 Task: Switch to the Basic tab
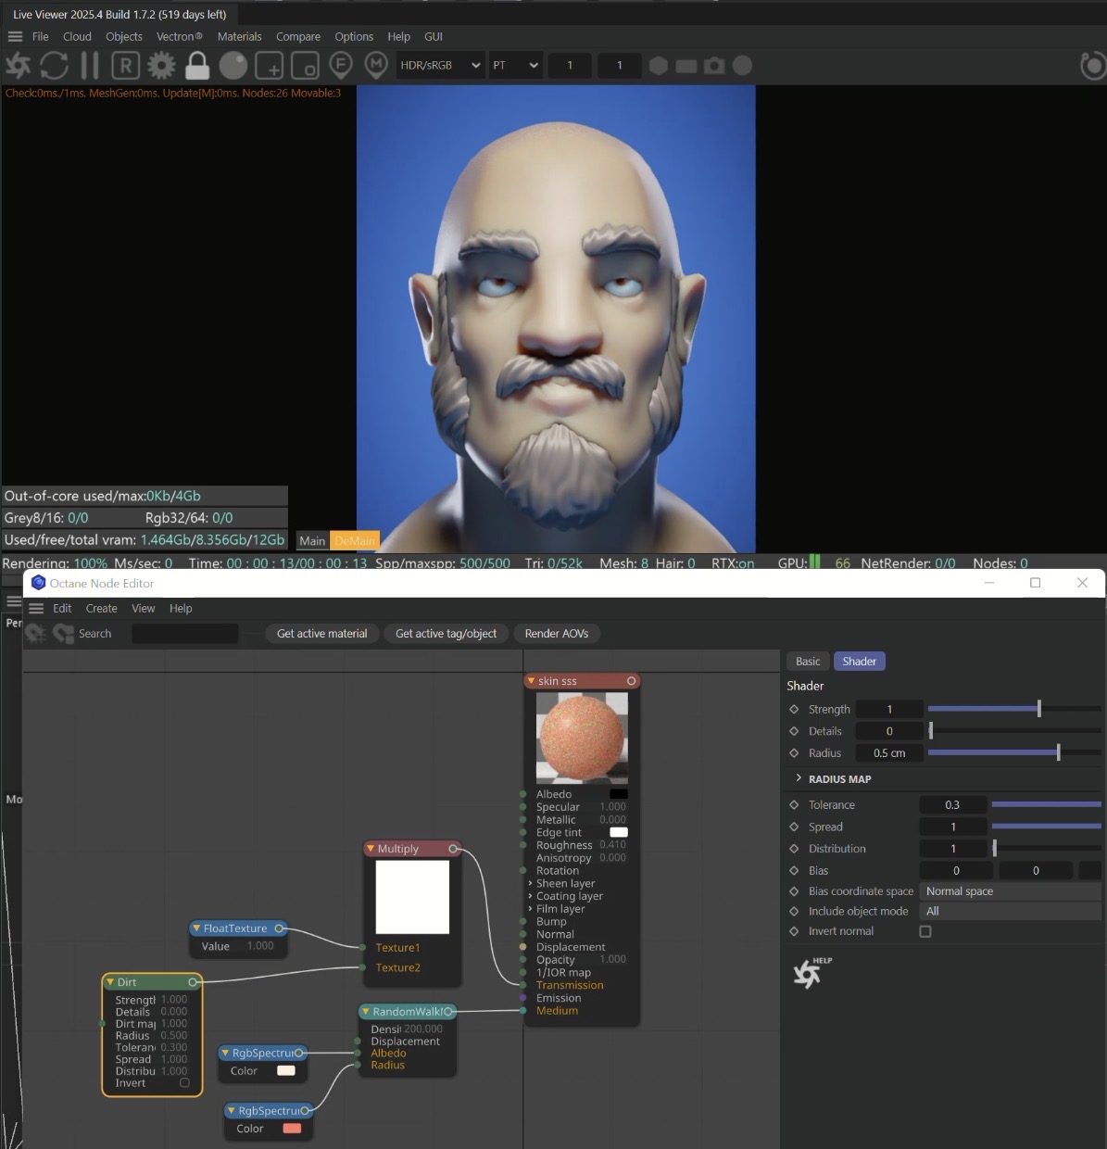(808, 662)
